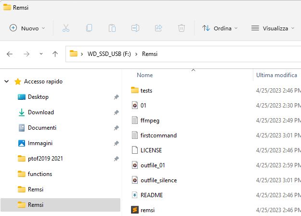Viewport: 301px width, 216px height.
Task: Open Download in quick access
Action: (41, 112)
